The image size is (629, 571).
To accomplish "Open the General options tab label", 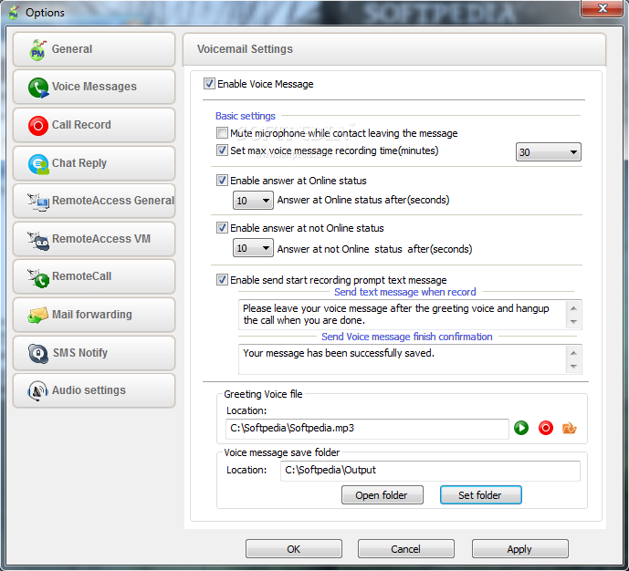I will click(72, 49).
